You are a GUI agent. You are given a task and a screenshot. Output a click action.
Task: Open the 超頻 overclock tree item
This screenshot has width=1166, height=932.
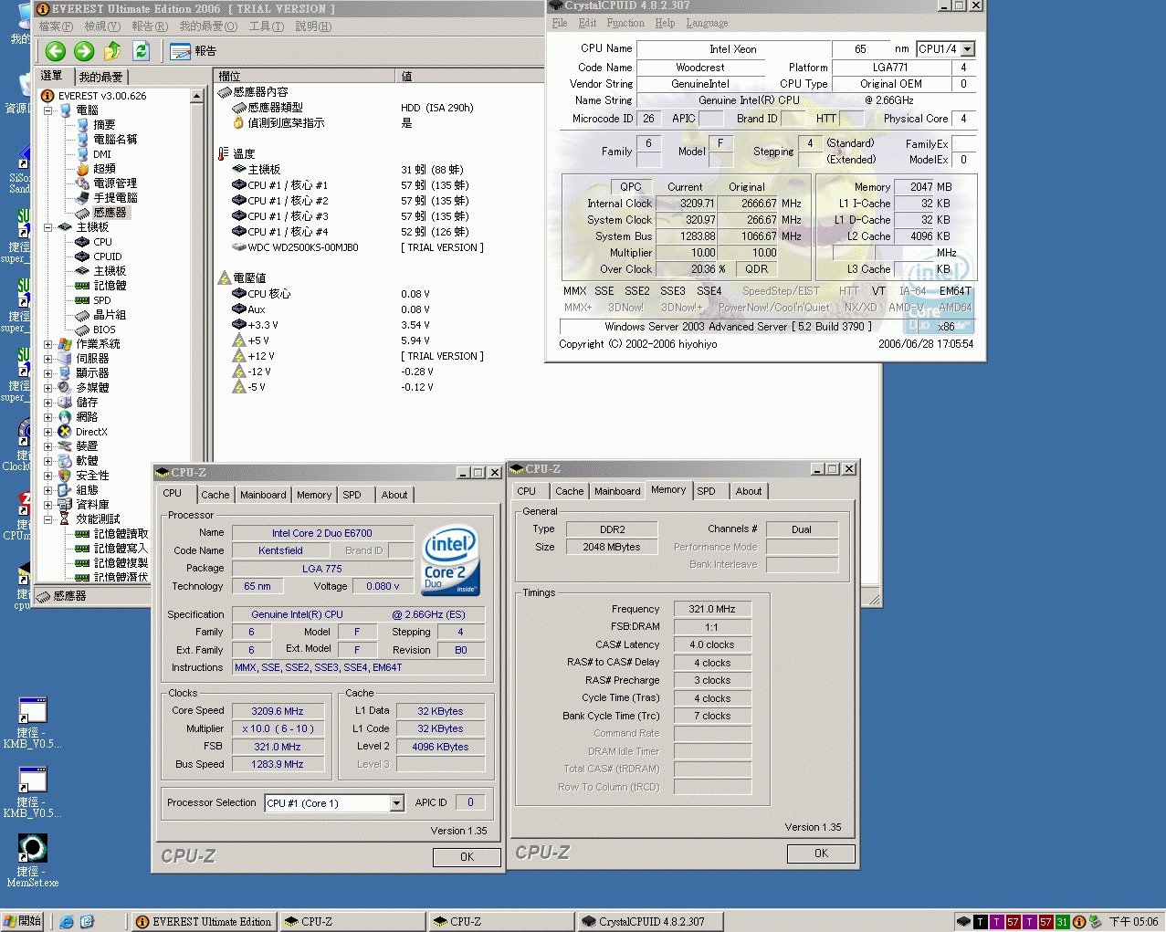tap(104, 169)
